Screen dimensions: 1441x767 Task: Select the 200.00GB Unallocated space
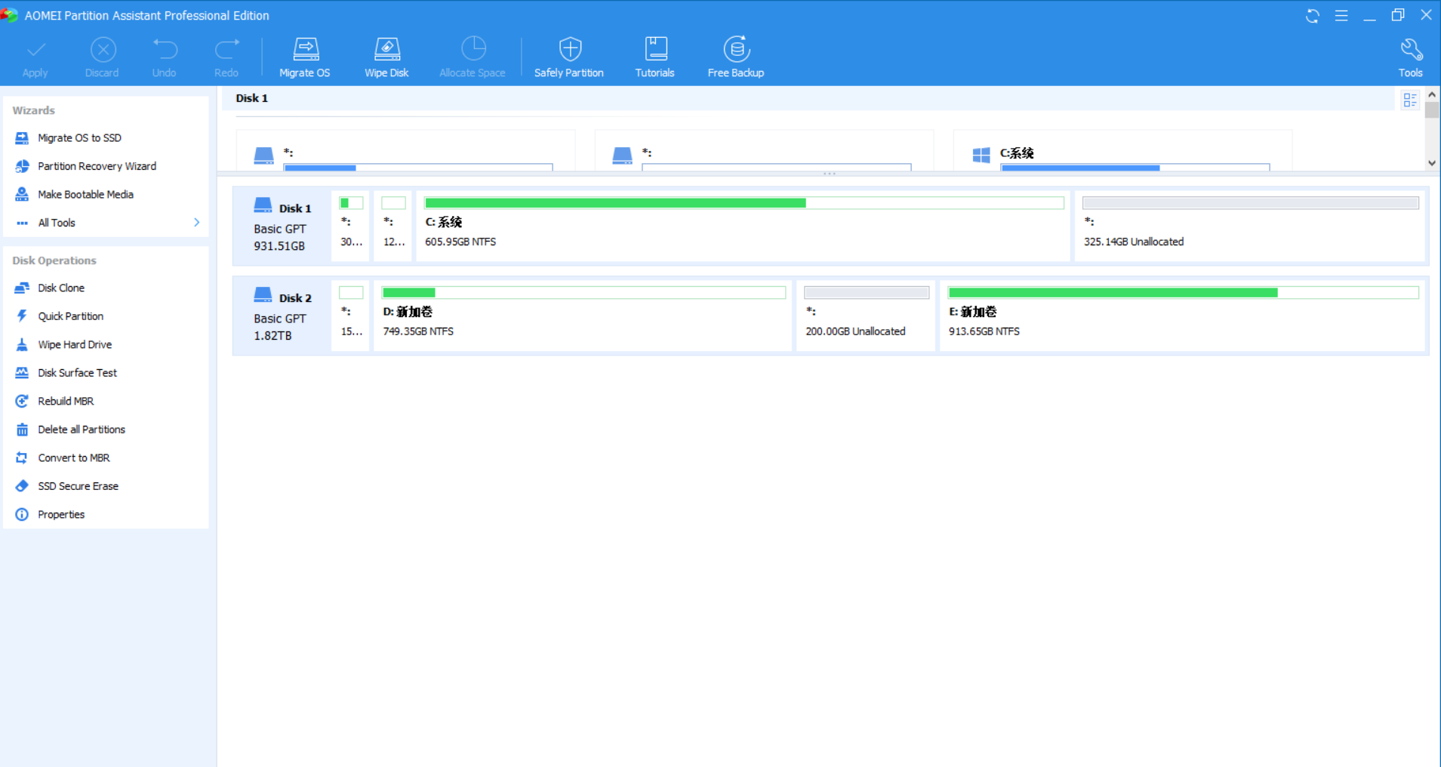(866, 316)
